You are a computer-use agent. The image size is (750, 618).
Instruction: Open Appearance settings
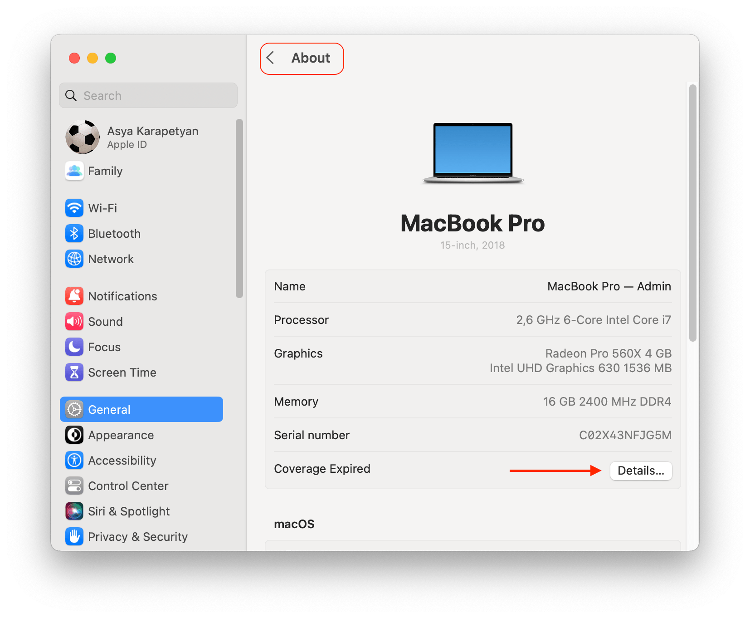click(x=121, y=435)
